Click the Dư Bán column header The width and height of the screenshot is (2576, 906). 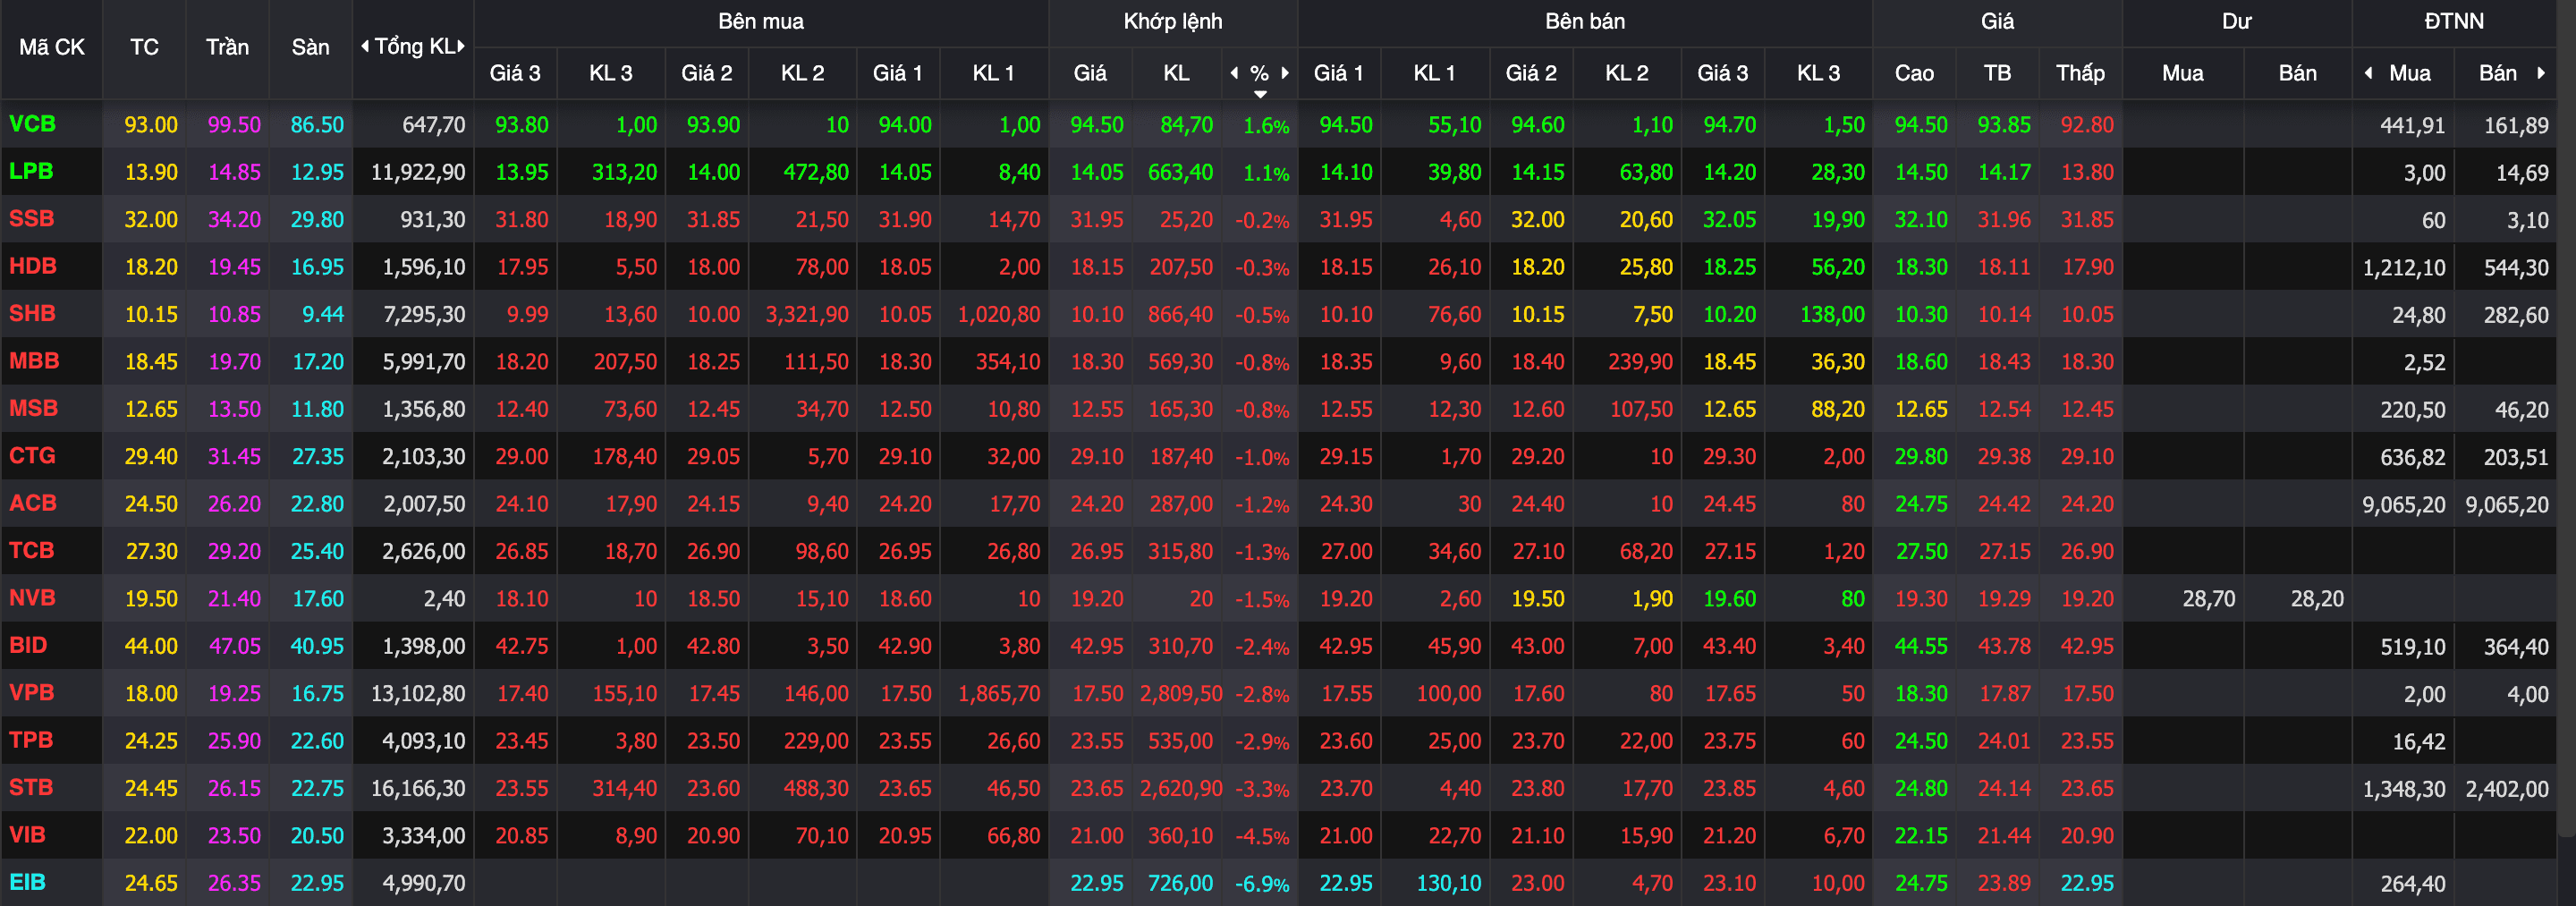coord(2297,73)
